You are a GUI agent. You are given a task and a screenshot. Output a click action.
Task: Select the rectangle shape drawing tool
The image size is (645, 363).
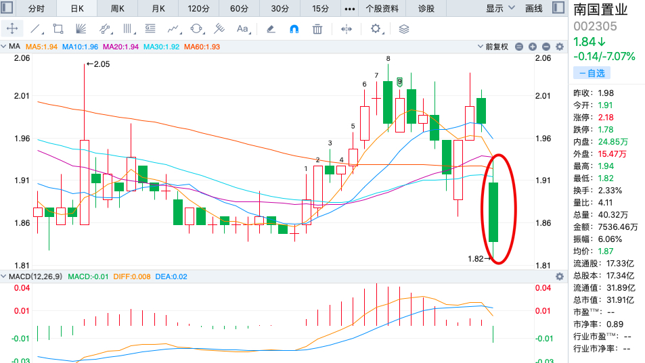click(x=58, y=29)
